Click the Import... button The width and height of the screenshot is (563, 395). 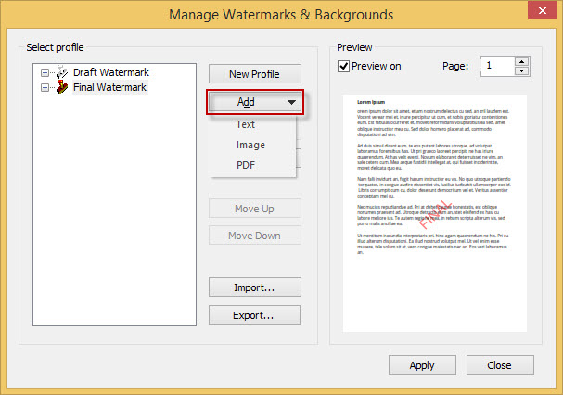[254, 287]
